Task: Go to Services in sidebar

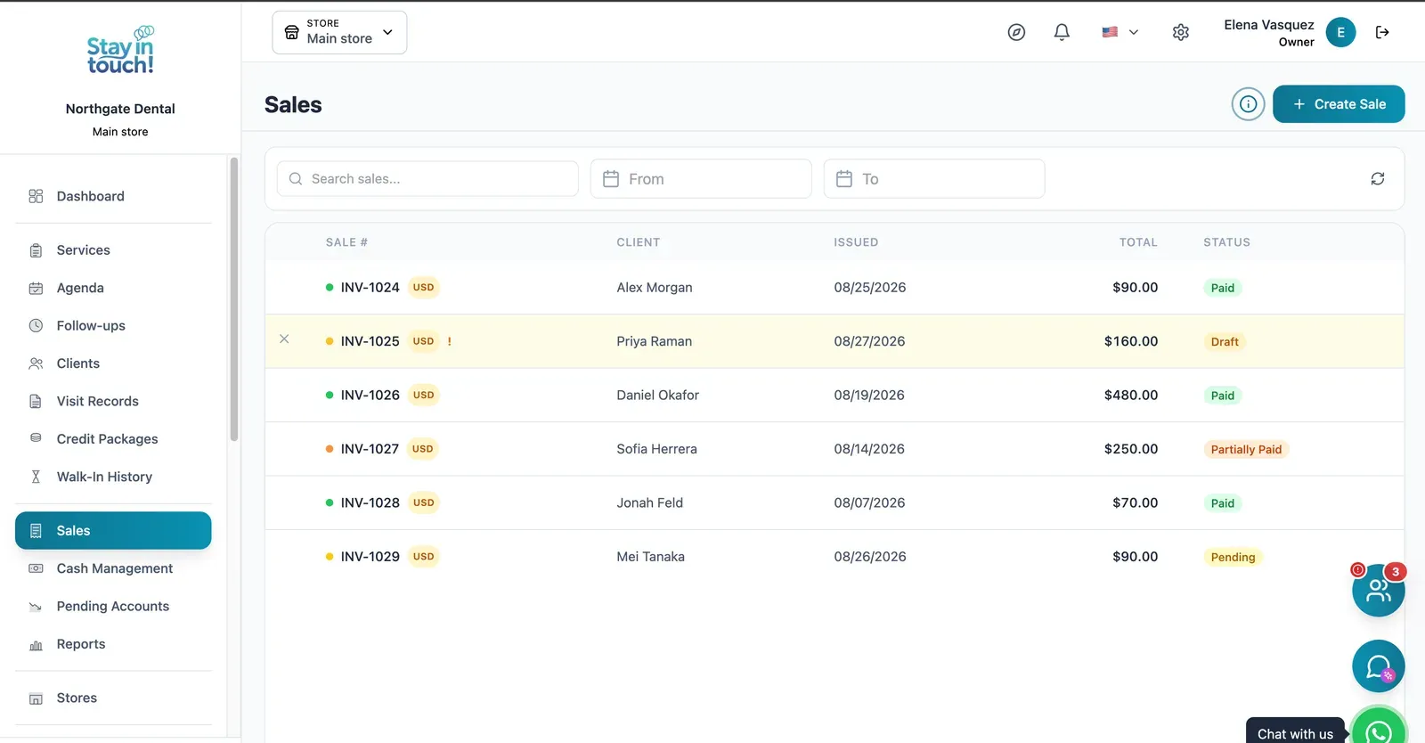Action: pos(113,250)
